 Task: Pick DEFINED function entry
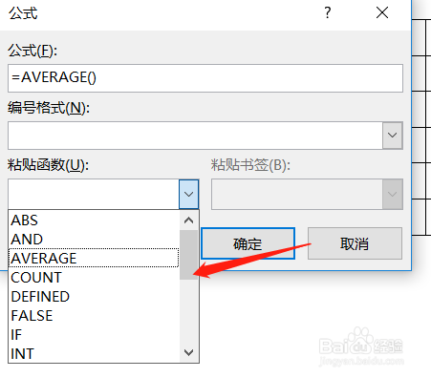pyautogui.click(x=94, y=297)
